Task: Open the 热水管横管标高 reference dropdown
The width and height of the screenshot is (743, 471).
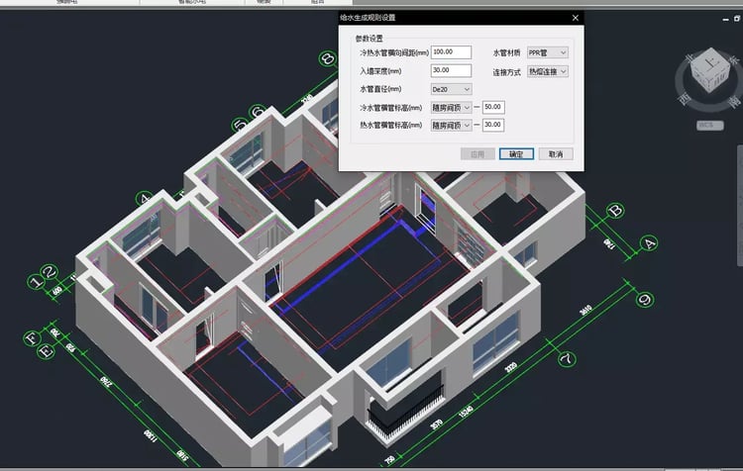Action: point(466,126)
